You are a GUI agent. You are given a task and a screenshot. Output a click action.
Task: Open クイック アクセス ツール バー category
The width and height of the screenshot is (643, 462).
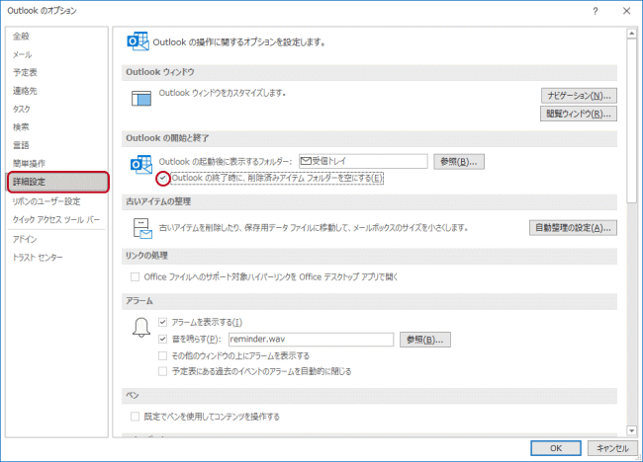click(x=57, y=220)
